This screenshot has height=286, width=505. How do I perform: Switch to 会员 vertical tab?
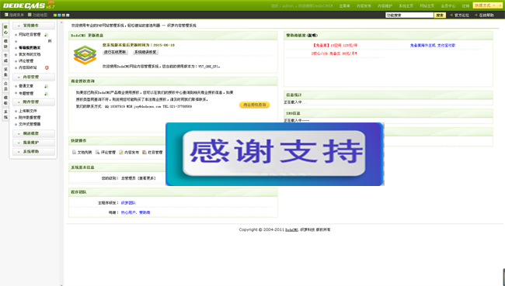(x=5, y=86)
